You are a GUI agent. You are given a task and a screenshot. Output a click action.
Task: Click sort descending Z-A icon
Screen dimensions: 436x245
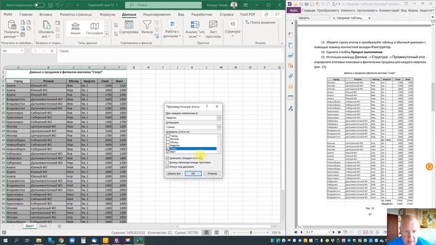pos(116,33)
